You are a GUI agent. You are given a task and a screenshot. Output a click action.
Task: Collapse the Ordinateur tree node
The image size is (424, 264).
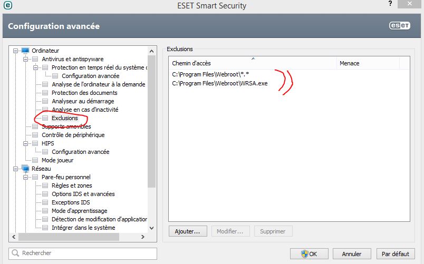(x=15, y=51)
